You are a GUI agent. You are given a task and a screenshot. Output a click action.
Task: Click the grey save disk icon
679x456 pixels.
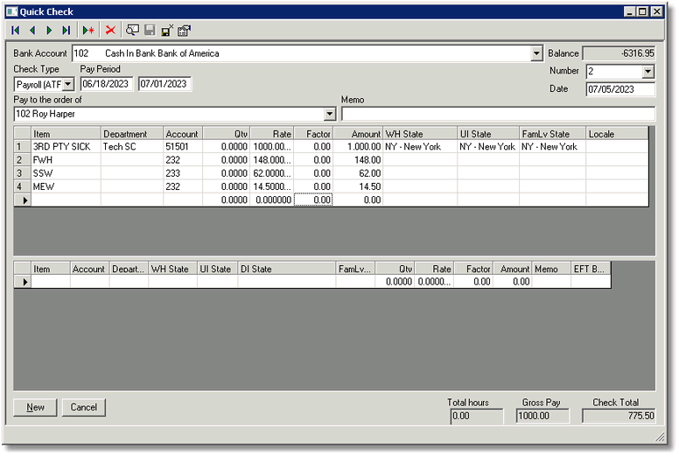click(x=150, y=30)
